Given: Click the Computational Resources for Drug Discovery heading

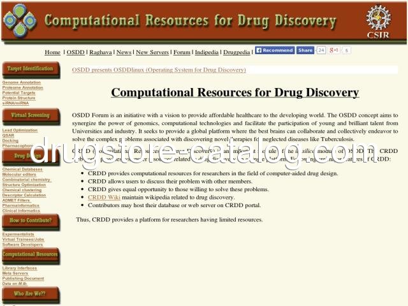Looking at the screenshot, I should click(x=235, y=92).
